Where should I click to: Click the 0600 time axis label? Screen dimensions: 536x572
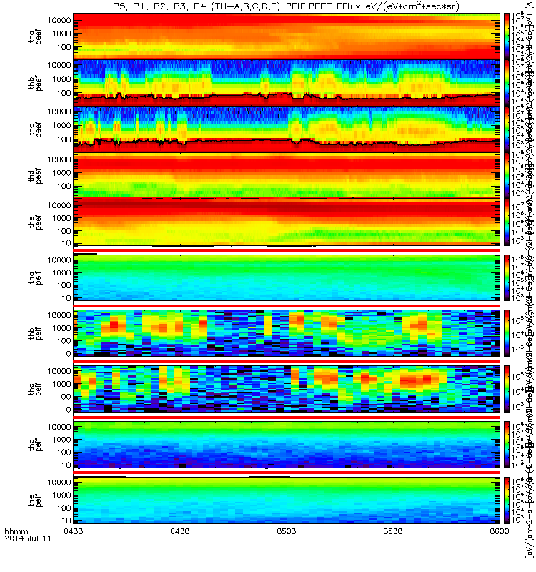click(499, 531)
